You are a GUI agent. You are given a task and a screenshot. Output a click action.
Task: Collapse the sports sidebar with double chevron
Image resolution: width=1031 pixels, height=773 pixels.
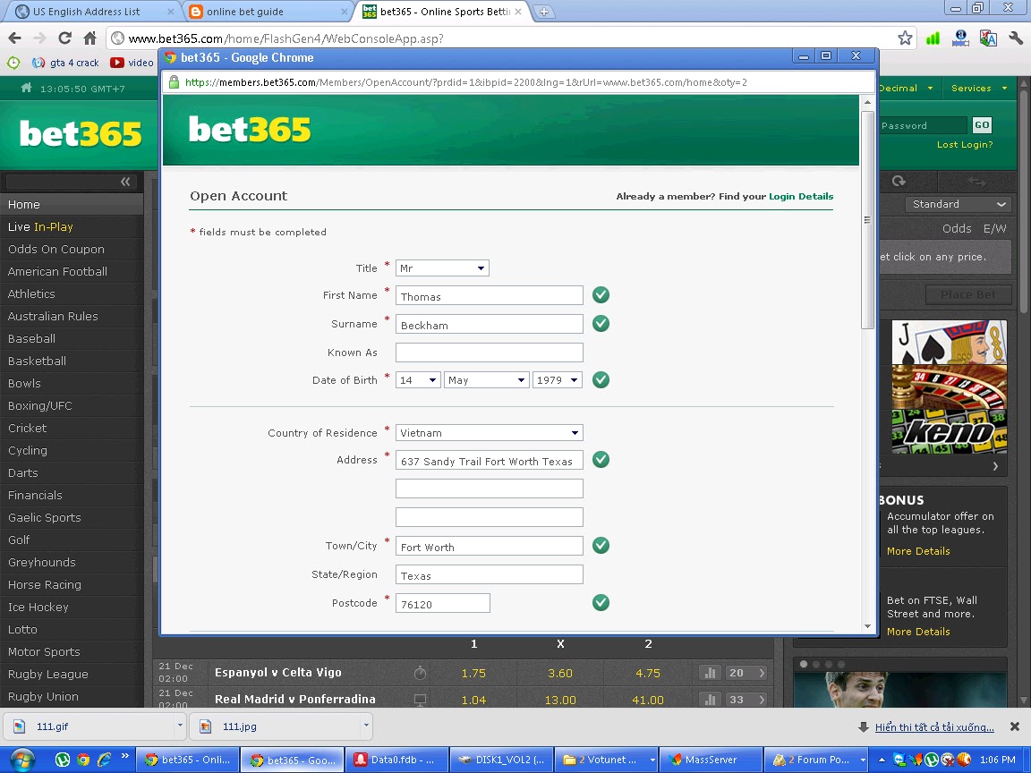click(x=125, y=182)
